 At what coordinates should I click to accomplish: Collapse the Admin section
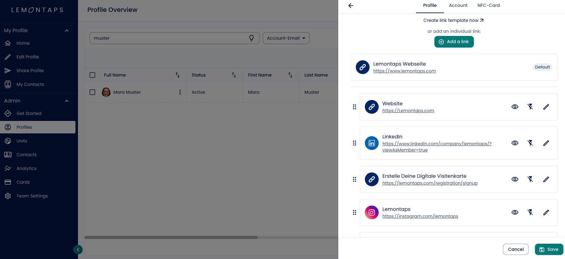(x=67, y=101)
